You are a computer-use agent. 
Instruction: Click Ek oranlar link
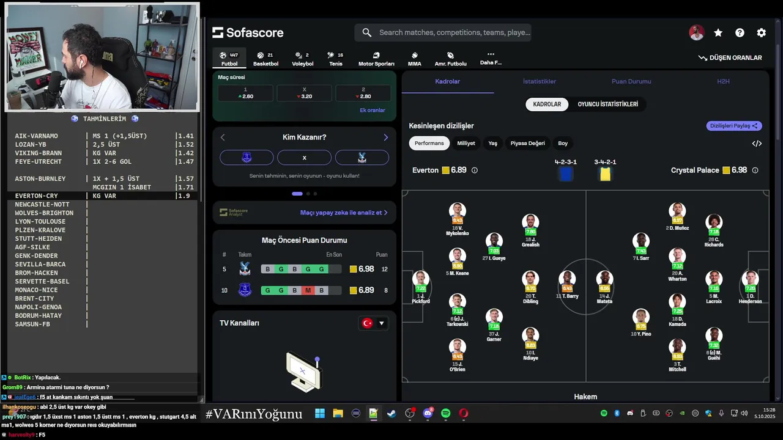[x=373, y=111]
